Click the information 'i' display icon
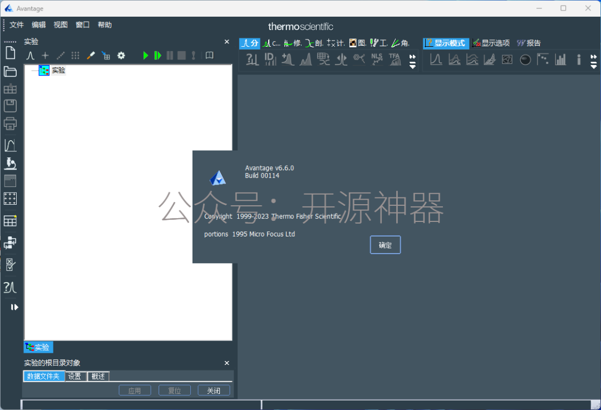The width and height of the screenshot is (601, 410). point(579,60)
